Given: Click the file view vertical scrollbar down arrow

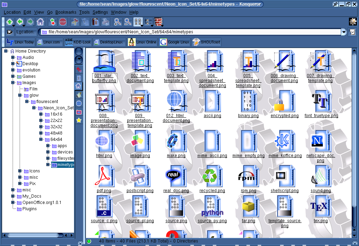Looking at the screenshot, I should tap(354, 235).
